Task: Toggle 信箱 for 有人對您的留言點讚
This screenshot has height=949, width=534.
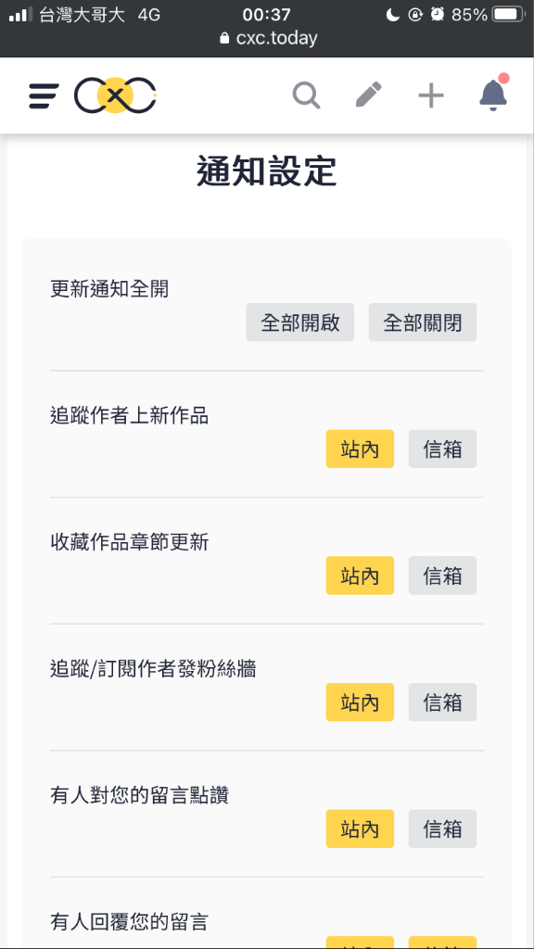Action: click(x=442, y=829)
